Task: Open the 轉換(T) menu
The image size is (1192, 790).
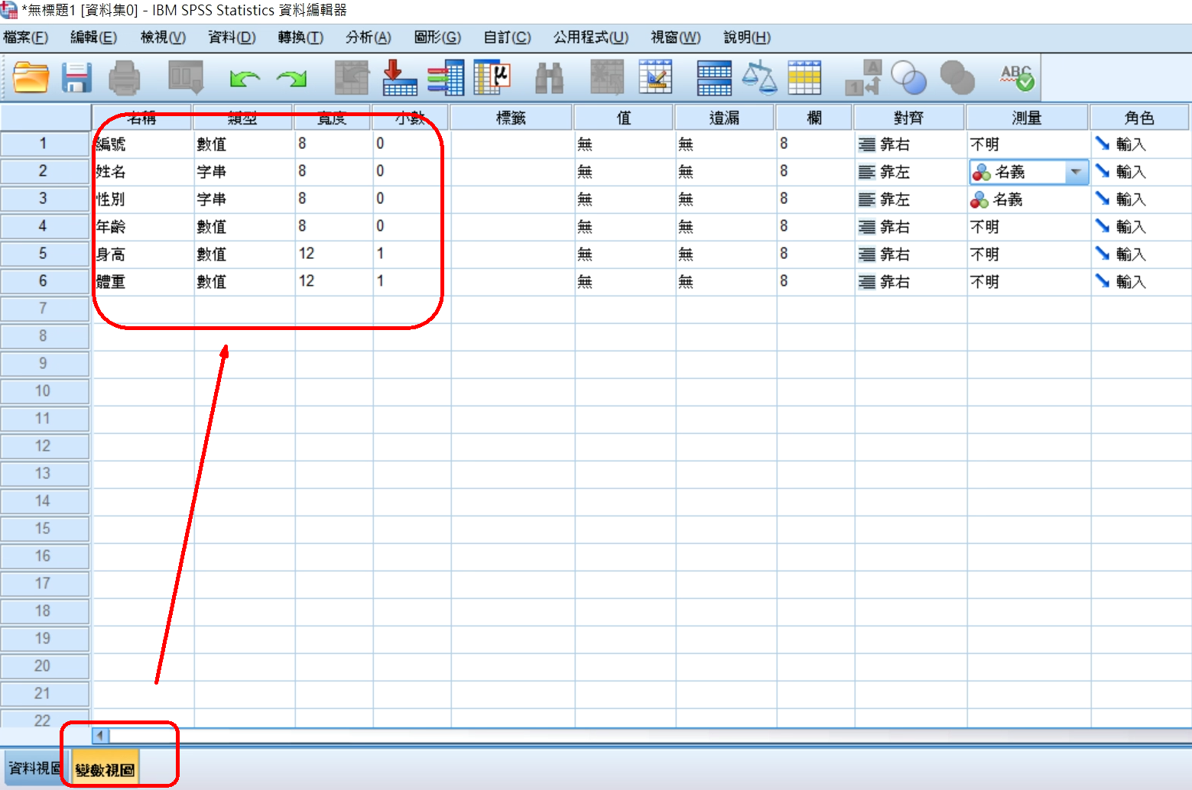Action: click(300, 37)
